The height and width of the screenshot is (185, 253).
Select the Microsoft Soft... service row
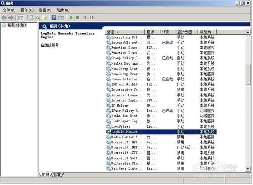click(x=161, y=158)
